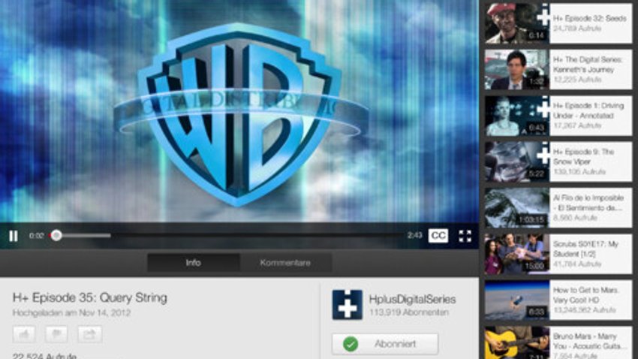Pause the video playback
638x359 pixels.
[x=14, y=236]
